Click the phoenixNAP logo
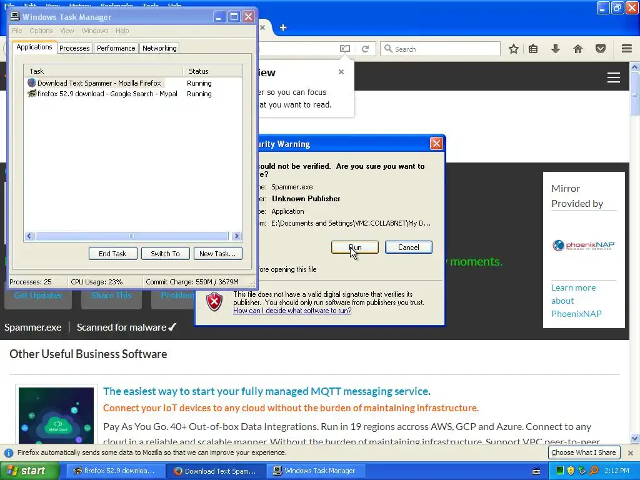This screenshot has height=480, width=640. [584, 245]
